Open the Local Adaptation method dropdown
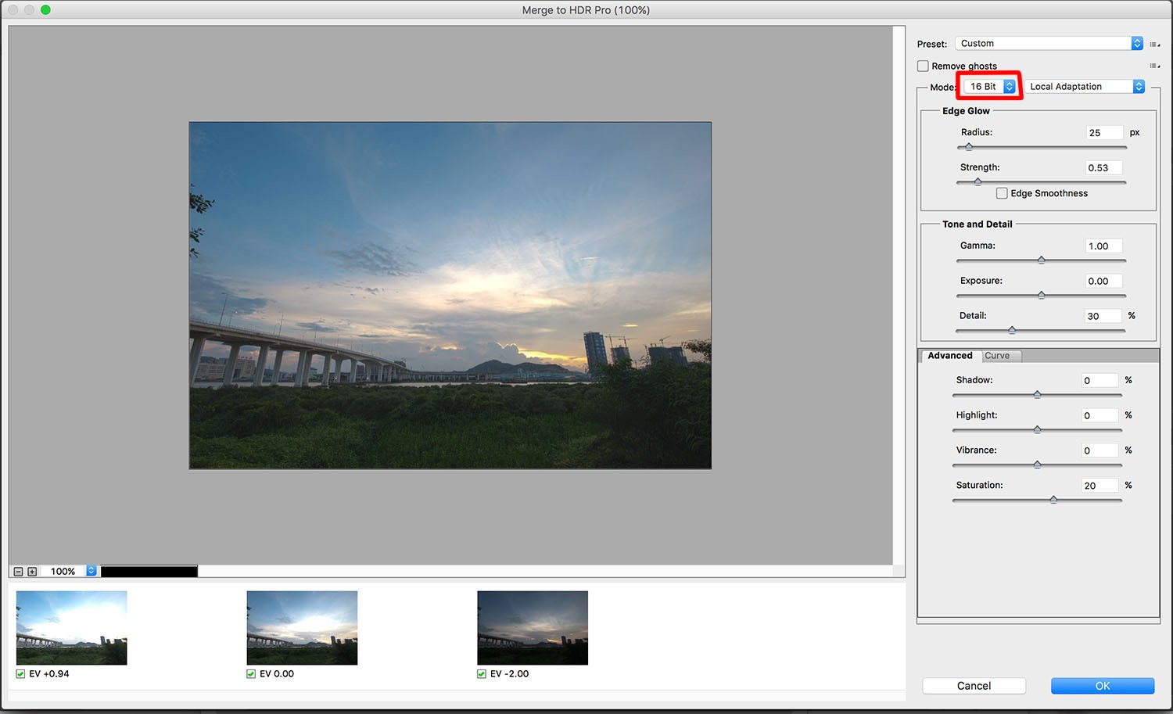1173x714 pixels. 1085,86
